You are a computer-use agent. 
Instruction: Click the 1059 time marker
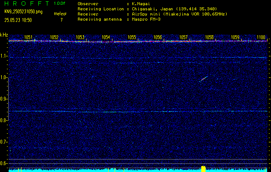click(x=235, y=37)
